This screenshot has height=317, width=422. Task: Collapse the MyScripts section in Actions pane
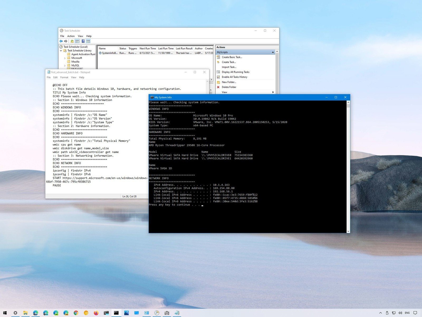(273, 52)
